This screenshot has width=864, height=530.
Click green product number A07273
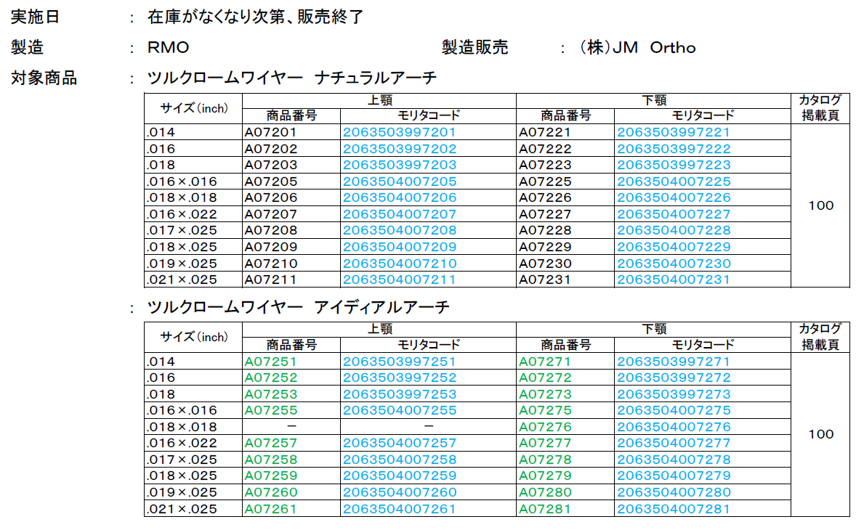tap(545, 394)
